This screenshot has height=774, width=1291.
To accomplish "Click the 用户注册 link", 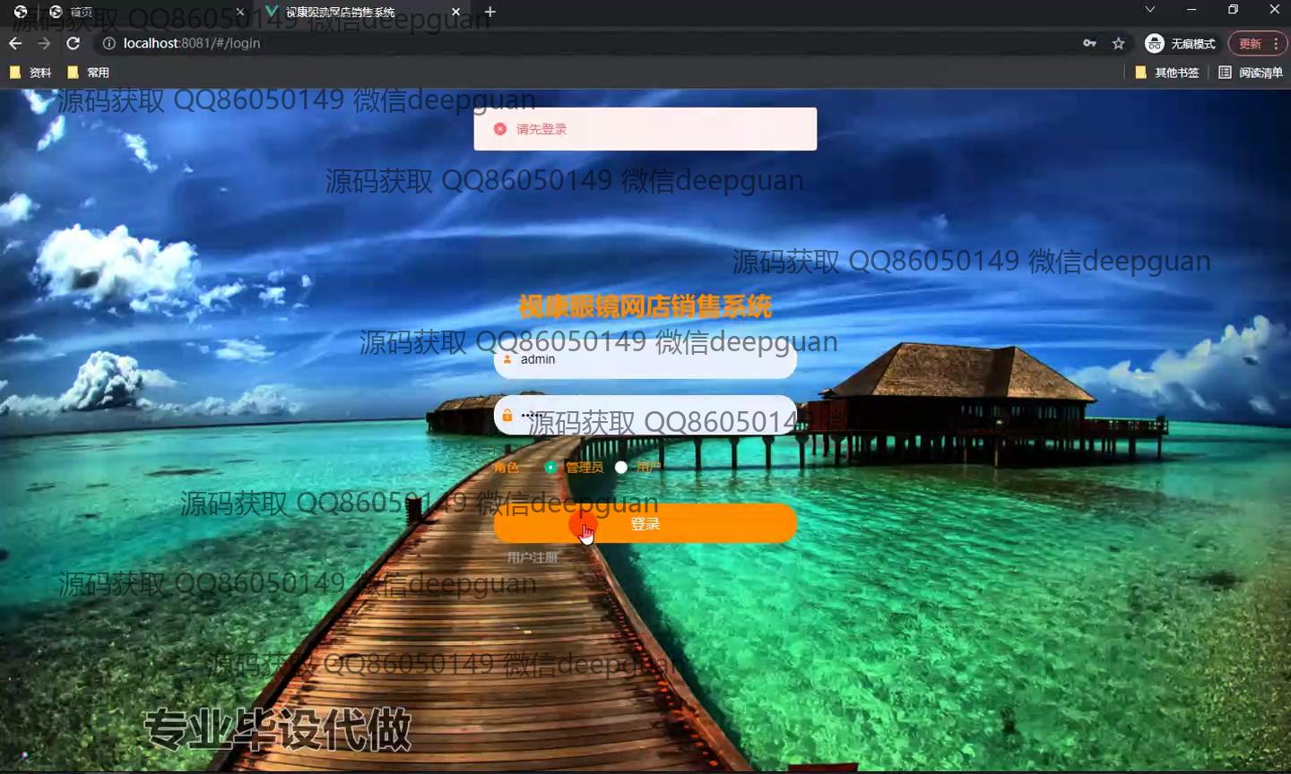I will point(532,557).
